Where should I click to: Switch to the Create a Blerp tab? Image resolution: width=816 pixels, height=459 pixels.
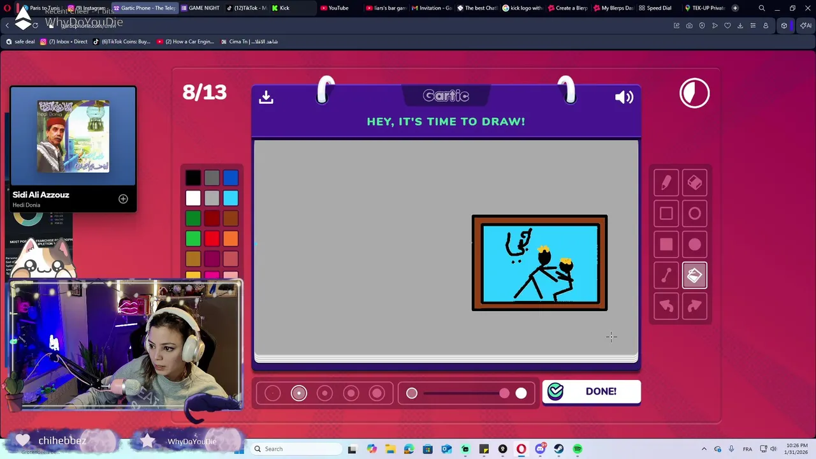pos(568,8)
